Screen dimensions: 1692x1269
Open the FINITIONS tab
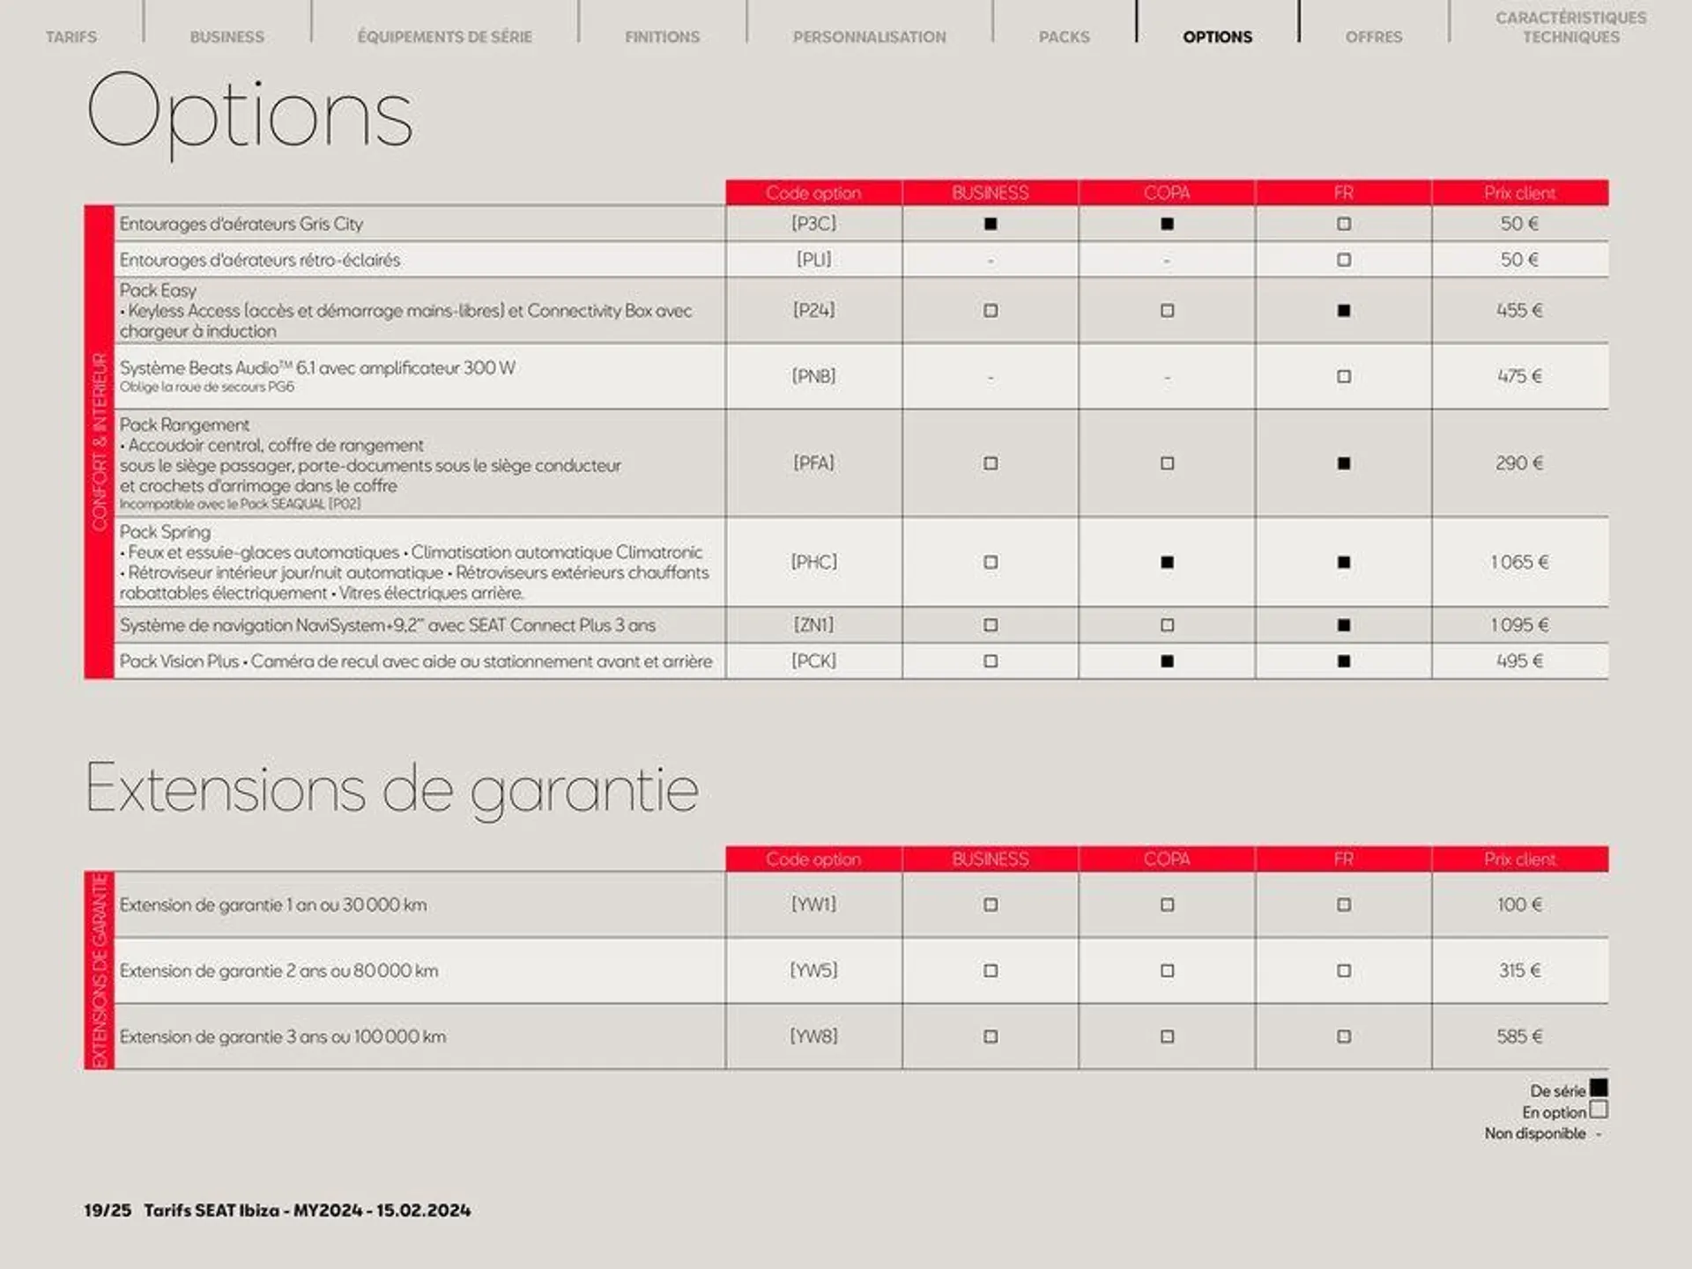662,37
